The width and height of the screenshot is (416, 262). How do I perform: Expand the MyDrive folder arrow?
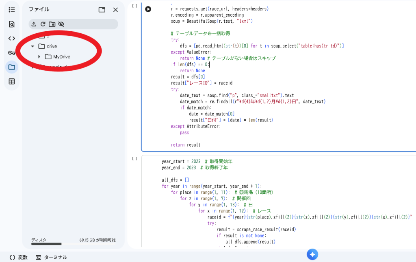[x=39, y=57]
